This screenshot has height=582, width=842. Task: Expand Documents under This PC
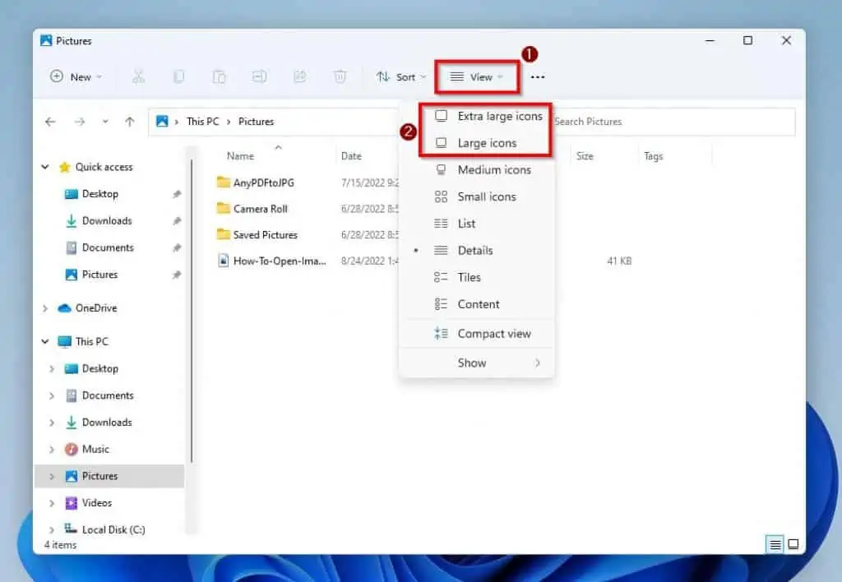[x=52, y=395]
